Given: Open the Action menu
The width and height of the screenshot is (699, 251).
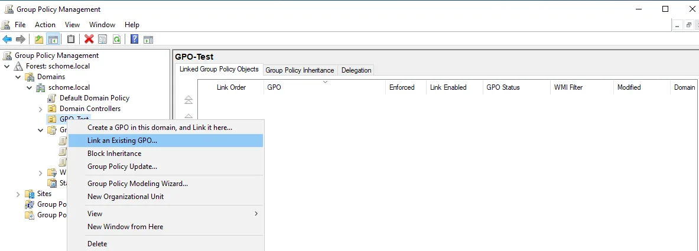Looking at the screenshot, I should pos(45,25).
